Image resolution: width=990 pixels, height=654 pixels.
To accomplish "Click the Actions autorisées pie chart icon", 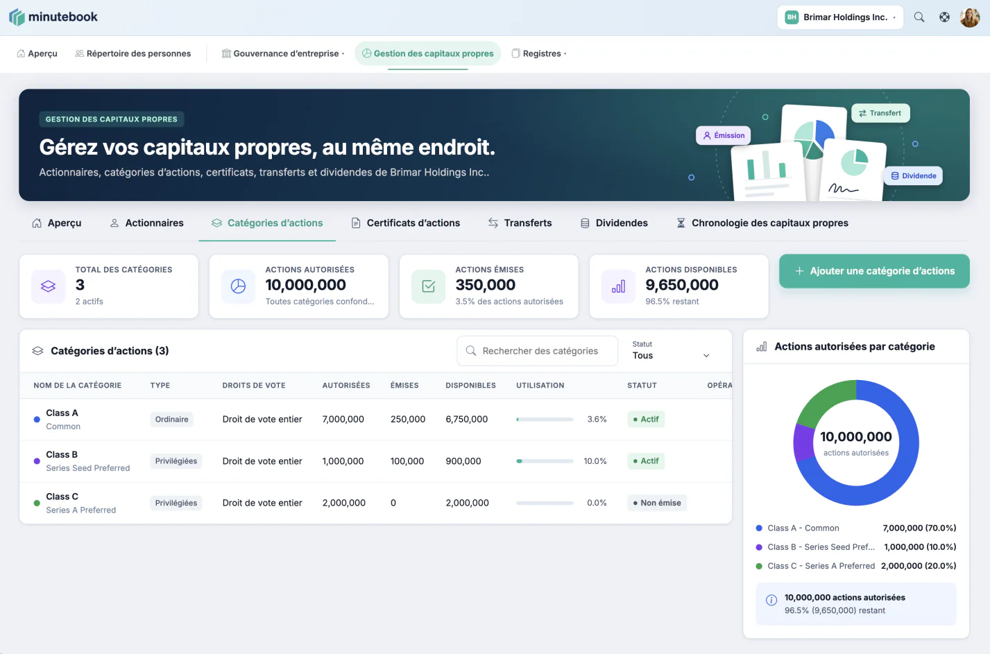I will pos(239,286).
